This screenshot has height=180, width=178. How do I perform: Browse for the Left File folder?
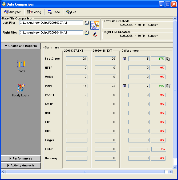pyautogui.click(x=87, y=23)
